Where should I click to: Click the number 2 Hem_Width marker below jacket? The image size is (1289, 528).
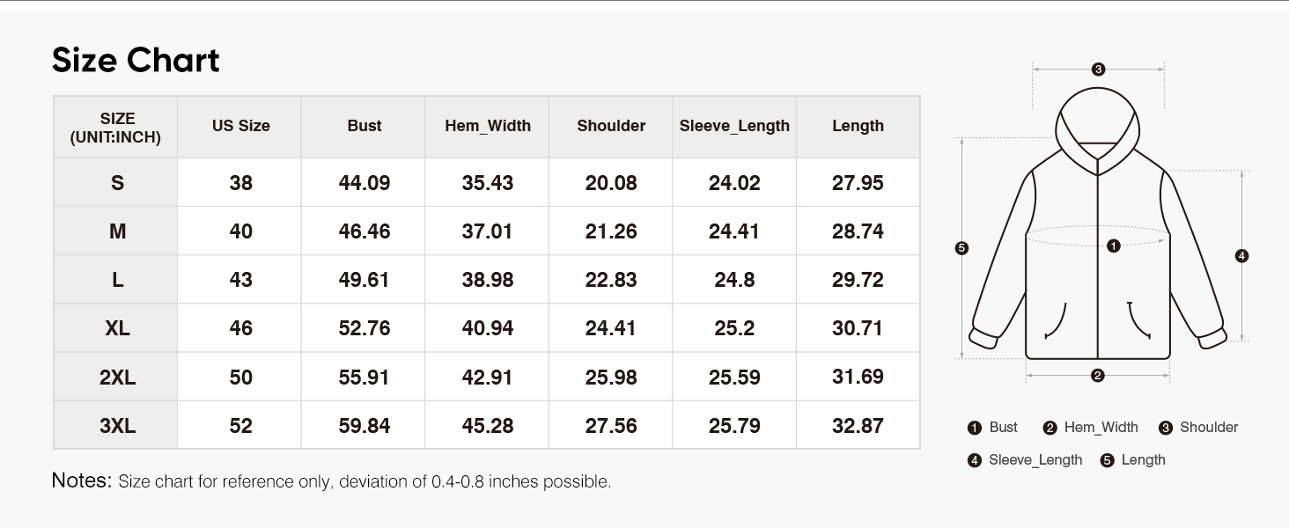click(1097, 376)
